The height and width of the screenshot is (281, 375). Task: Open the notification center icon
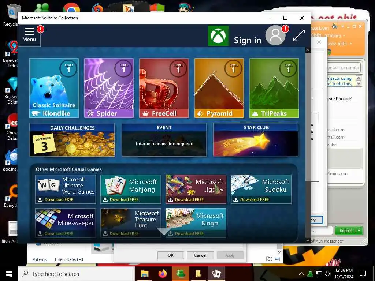(x=363, y=274)
